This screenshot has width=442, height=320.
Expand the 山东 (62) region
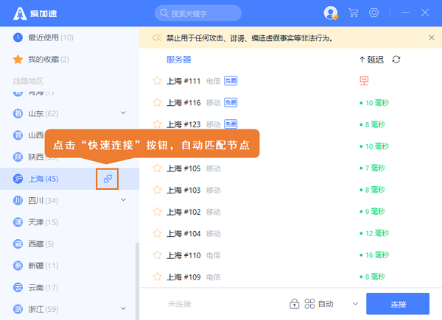tap(124, 113)
